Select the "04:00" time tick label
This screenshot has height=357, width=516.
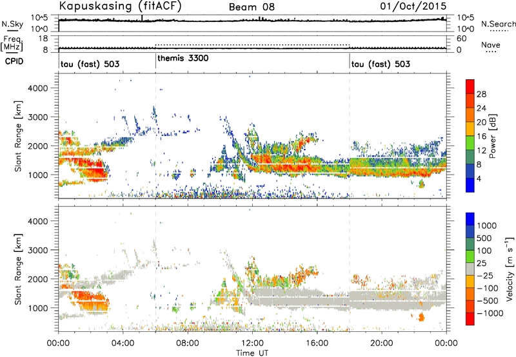pyautogui.click(x=123, y=343)
